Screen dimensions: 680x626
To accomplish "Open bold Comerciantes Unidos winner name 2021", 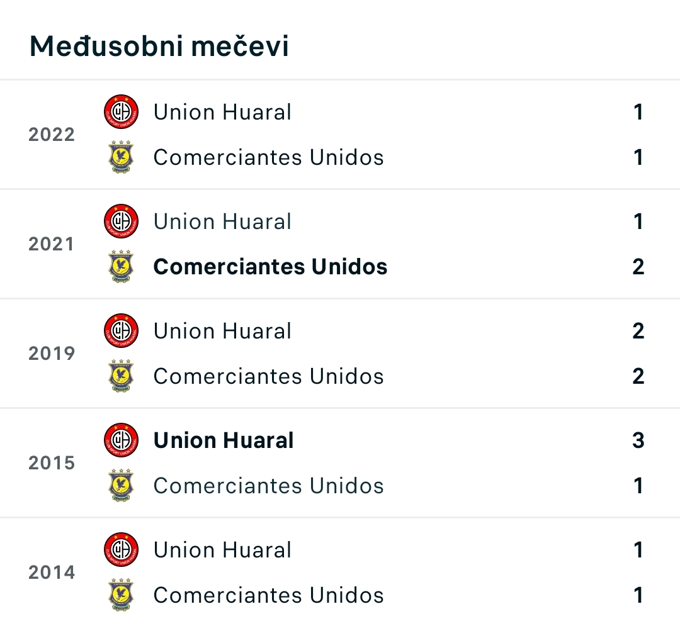I will click(x=270, y=266).
